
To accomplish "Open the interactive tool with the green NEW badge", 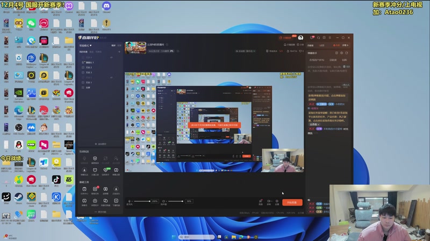I will (105, 171).
